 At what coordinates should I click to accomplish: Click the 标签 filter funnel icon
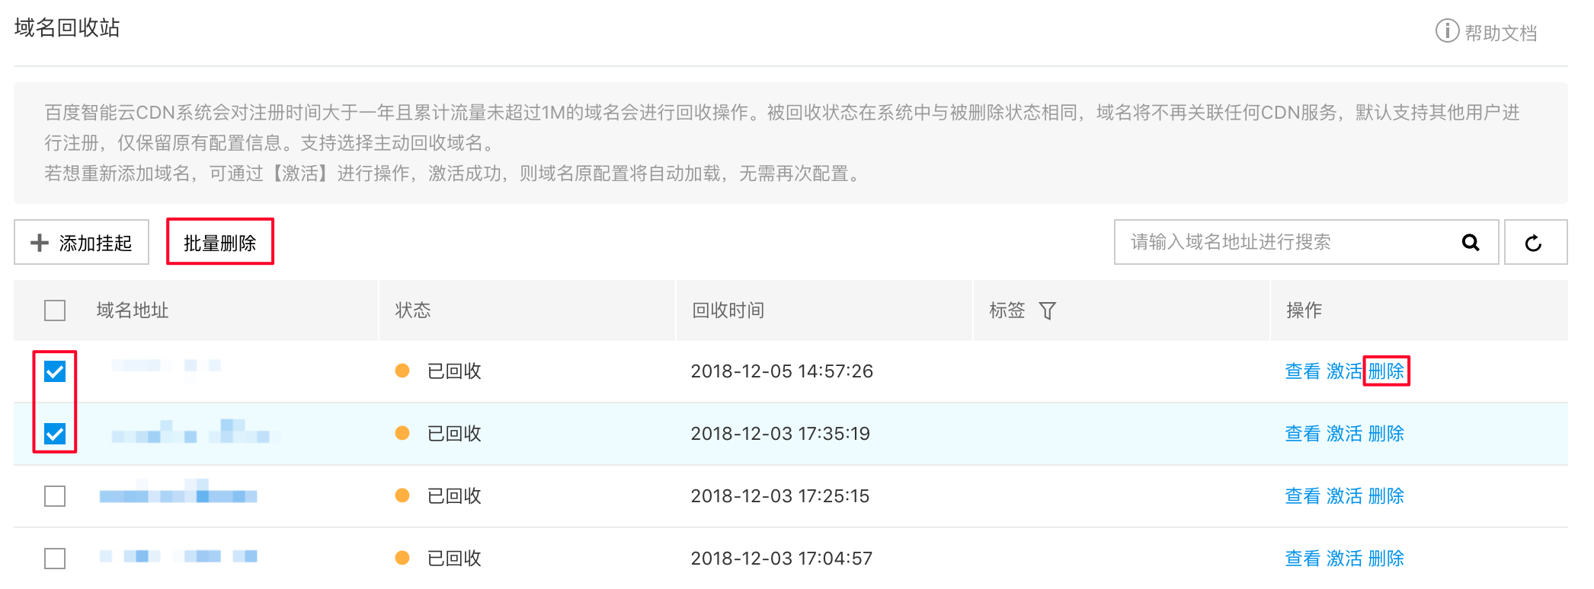tap(1048, 310)
